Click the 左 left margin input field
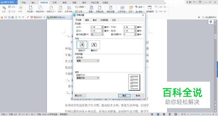This screenshot has width=218, height=116. (x=96, y=31)
